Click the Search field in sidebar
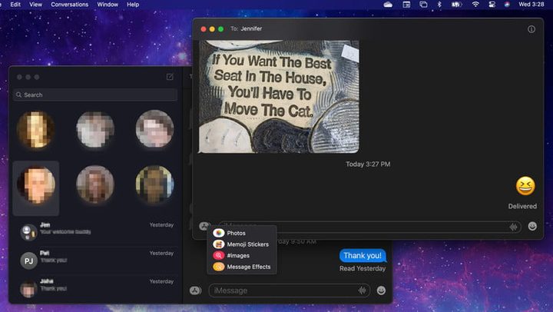This screenshot has height=312, width=553. (x=95, y=95)
